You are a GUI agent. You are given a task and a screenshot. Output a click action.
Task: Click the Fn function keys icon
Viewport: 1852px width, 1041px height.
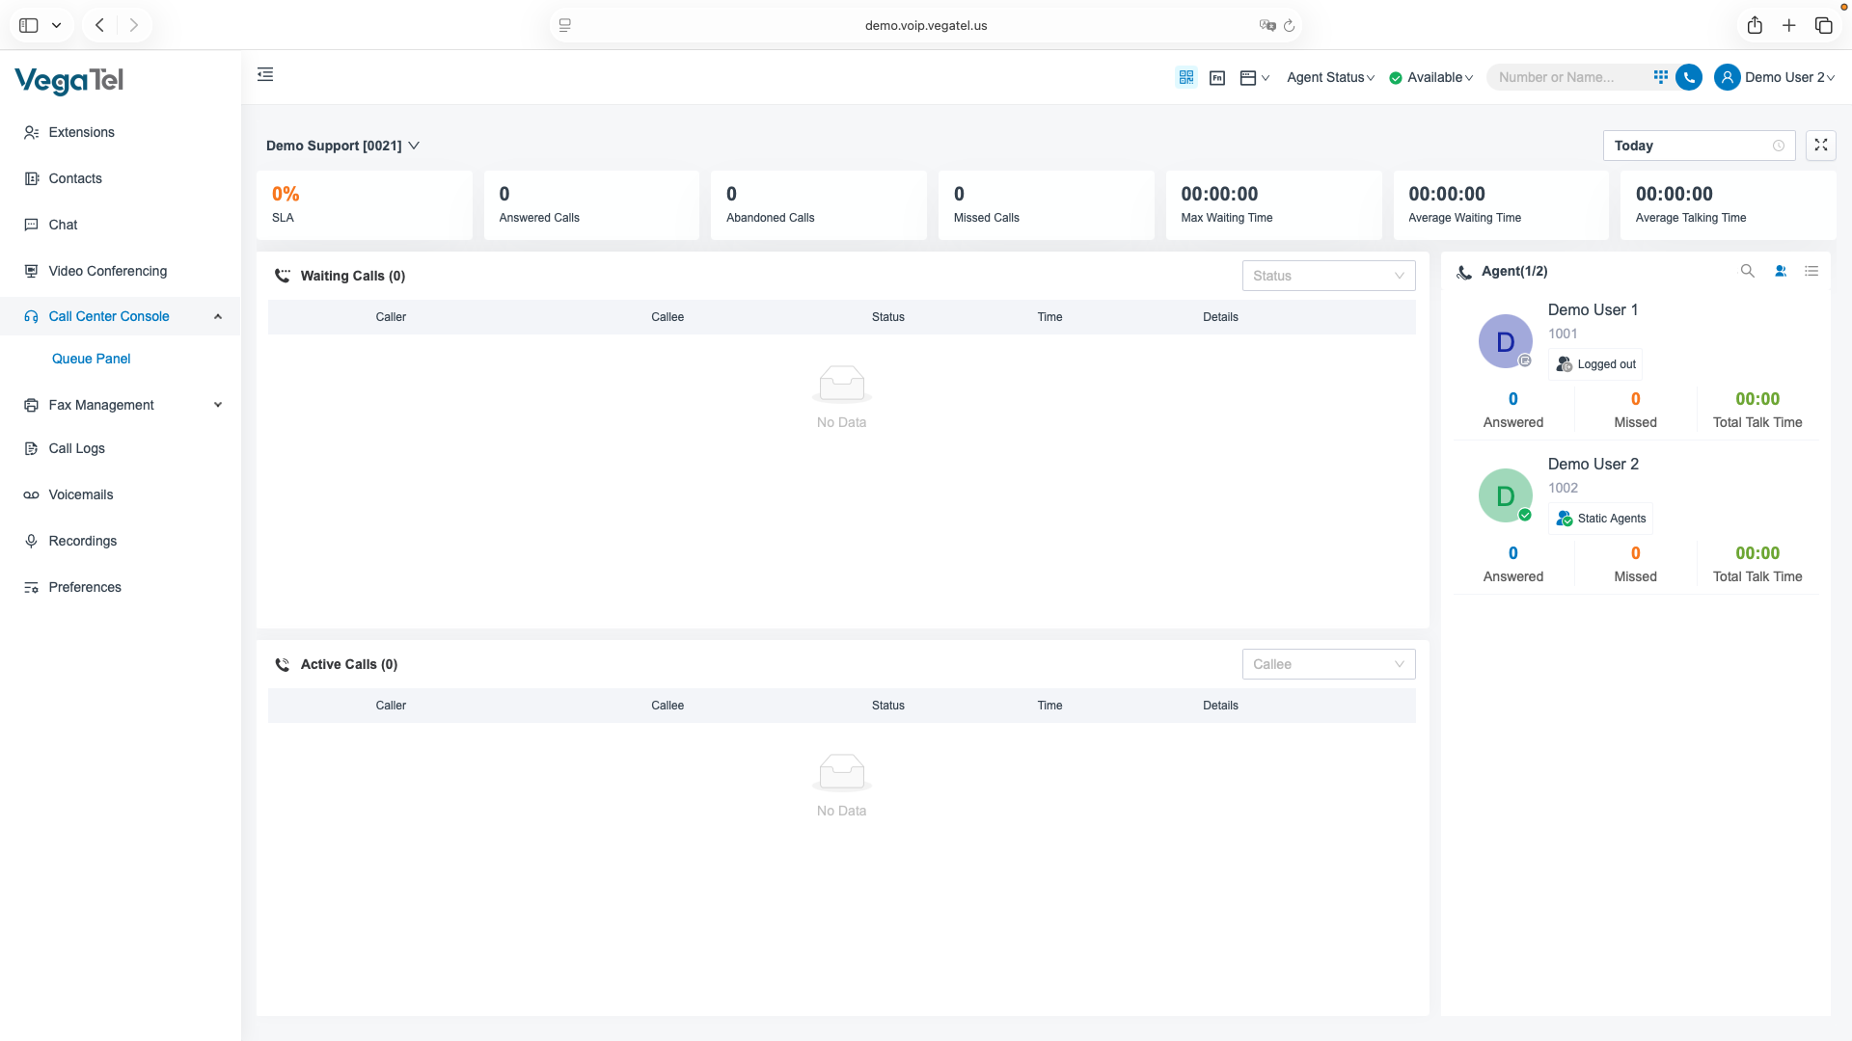[x=1217, y=77]
